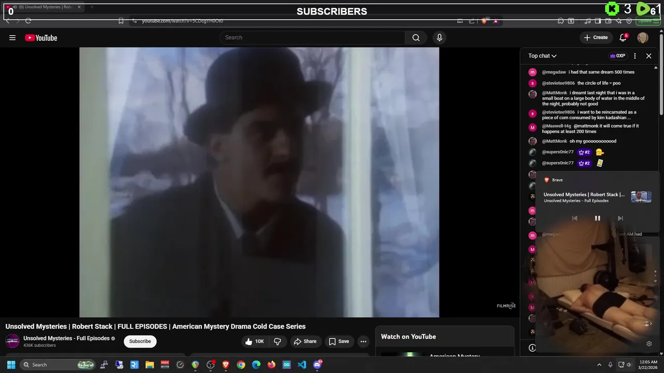Save the video to a playlist

tap(339, 341)
